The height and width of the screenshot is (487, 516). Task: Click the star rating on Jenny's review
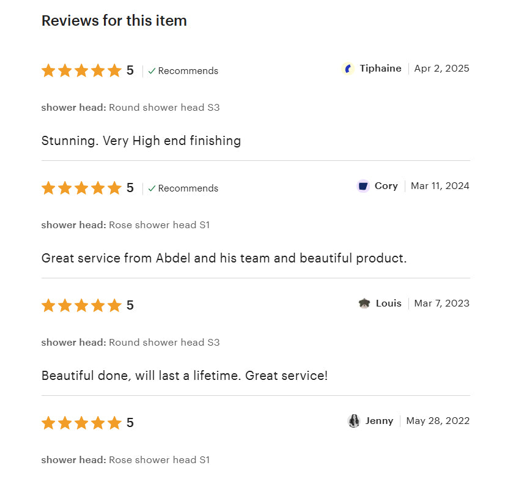81,423
